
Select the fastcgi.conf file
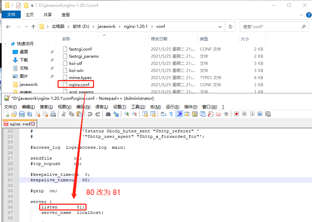pyautogui.click(x=80, y=49)
